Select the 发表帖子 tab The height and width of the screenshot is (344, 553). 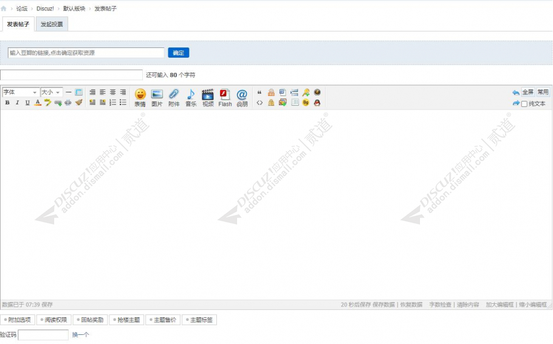pyautogui.click(x=18, y=24)
